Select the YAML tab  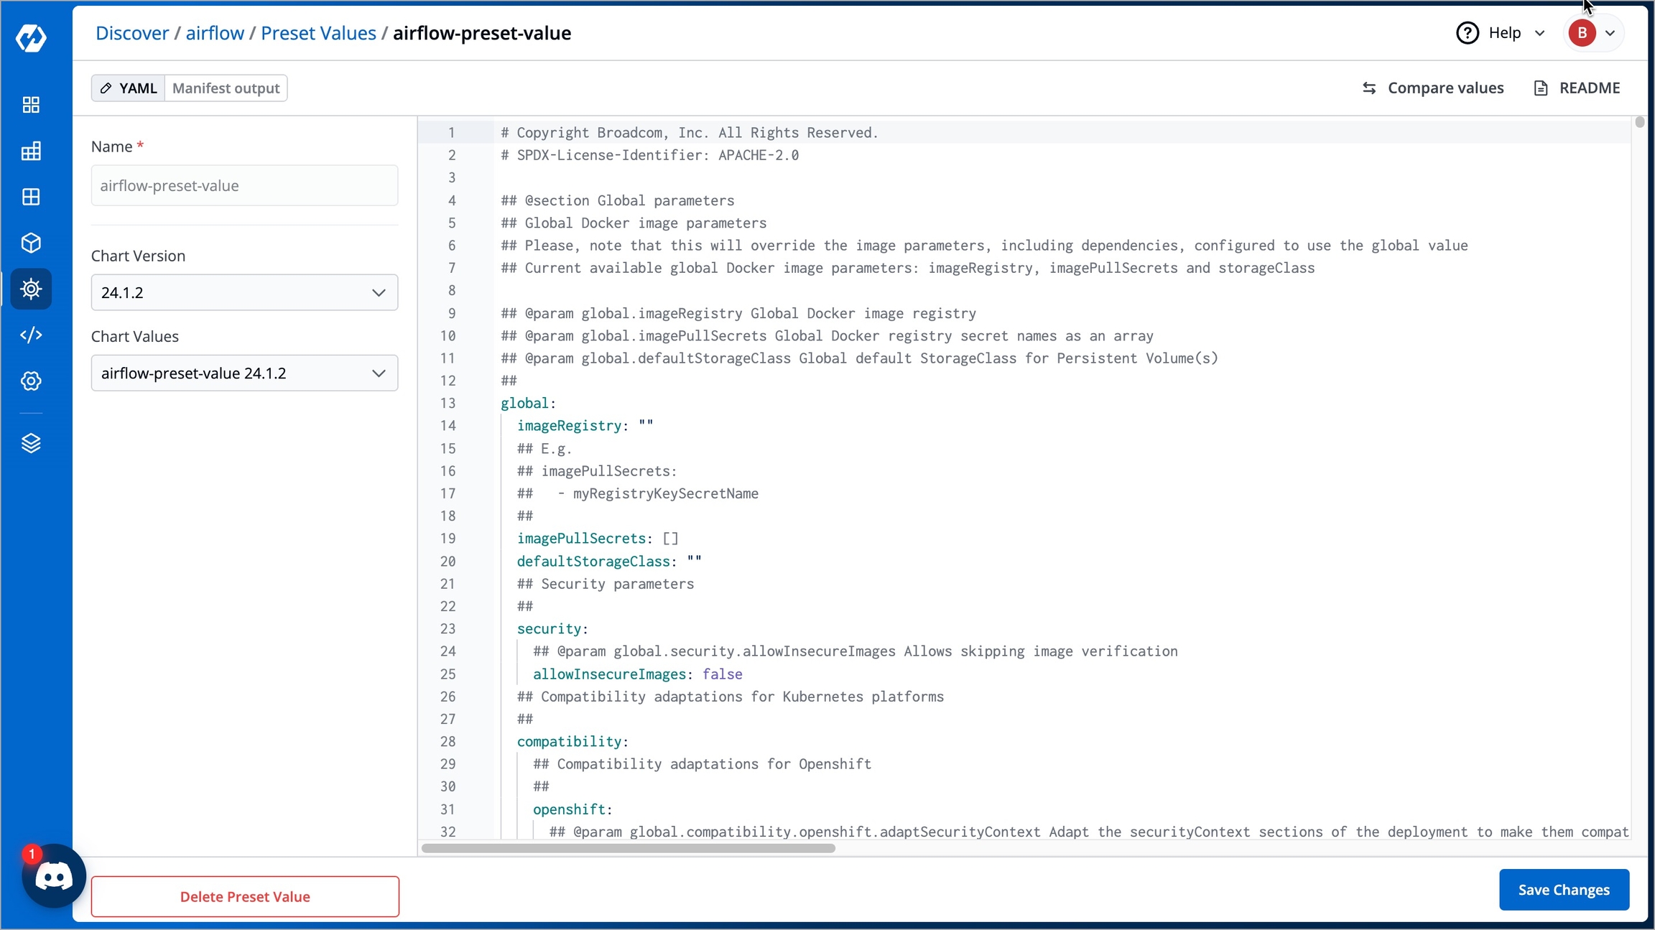[129, 88]
